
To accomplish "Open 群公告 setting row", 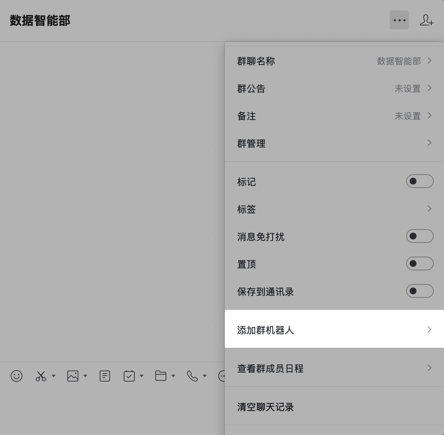I will coord(334,89).
